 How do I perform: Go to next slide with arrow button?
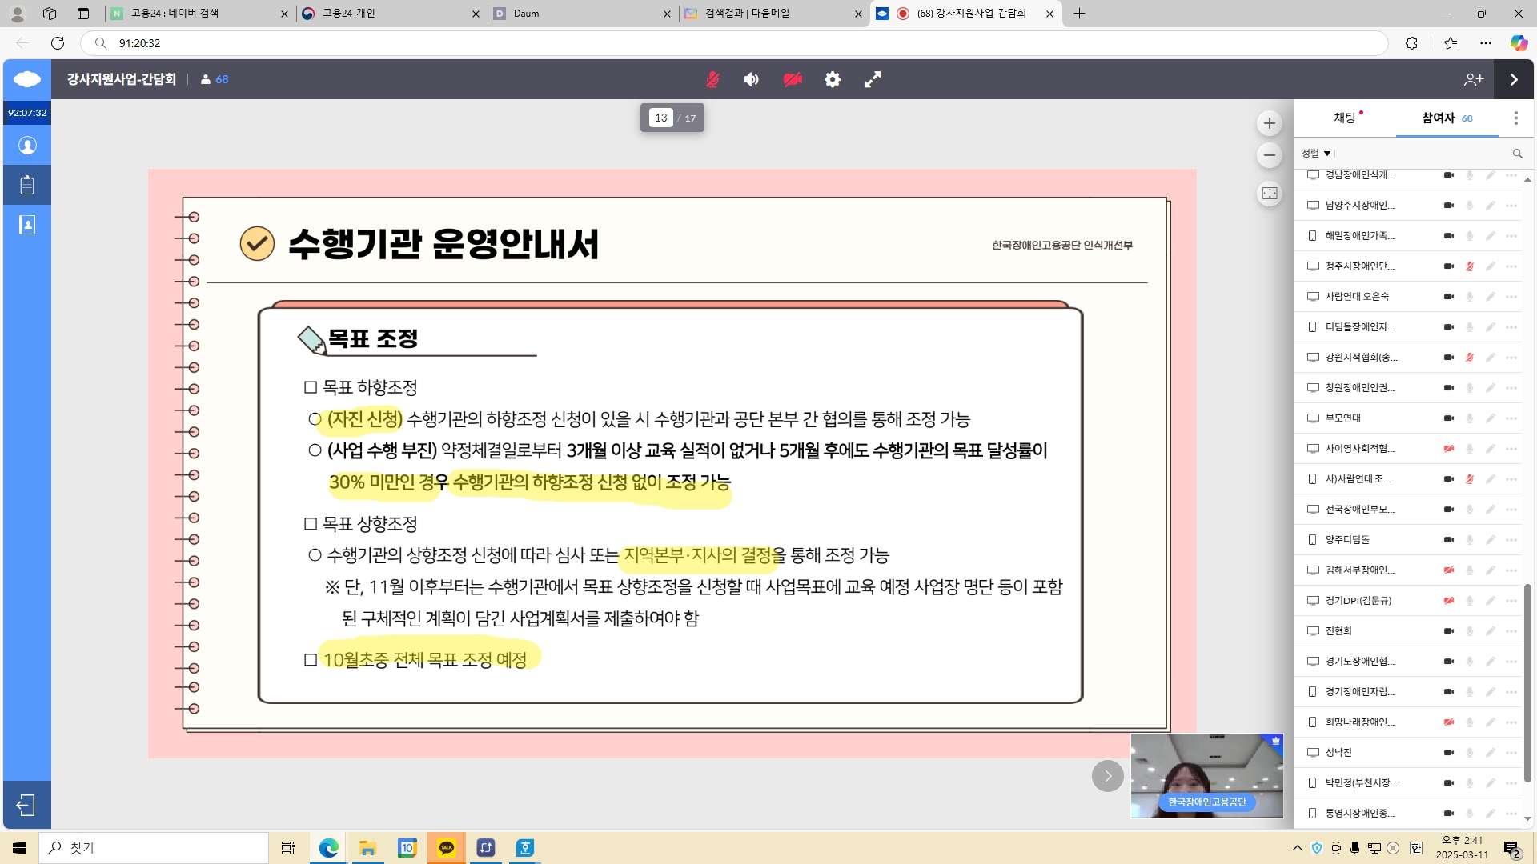point(1107,776)
